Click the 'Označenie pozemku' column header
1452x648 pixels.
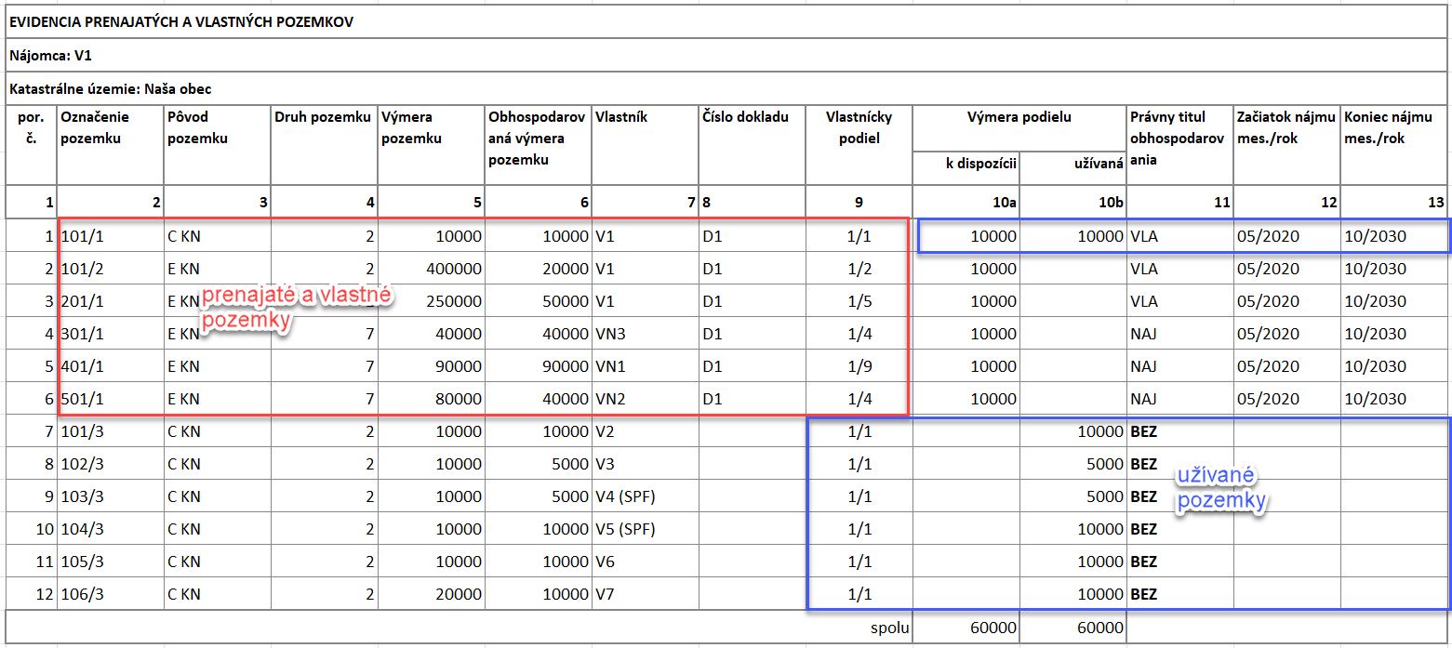pos(96,127)
